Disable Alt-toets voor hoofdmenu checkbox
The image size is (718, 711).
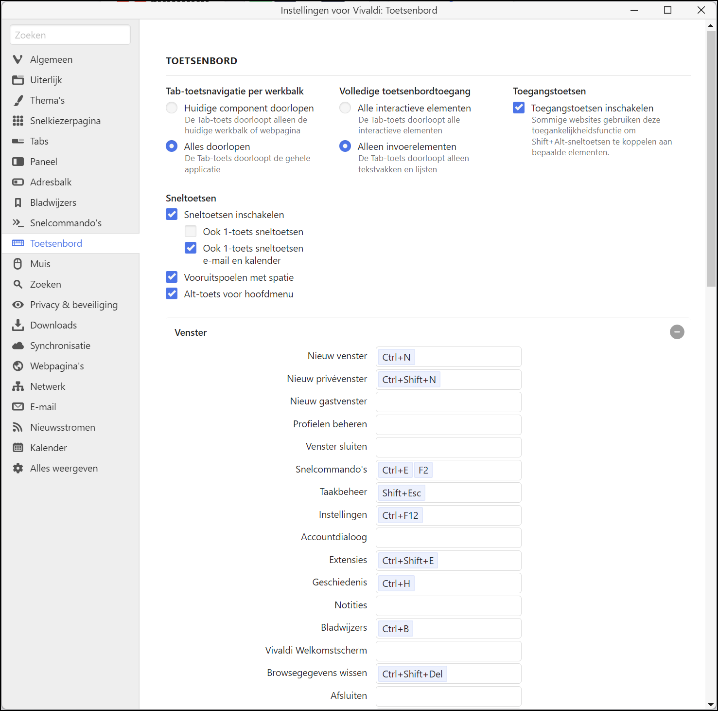tap(172, 293)
